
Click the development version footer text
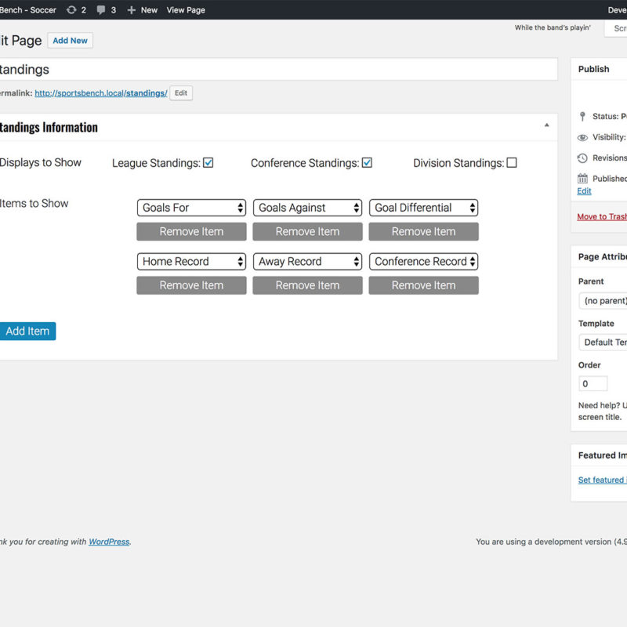(552, 542)
